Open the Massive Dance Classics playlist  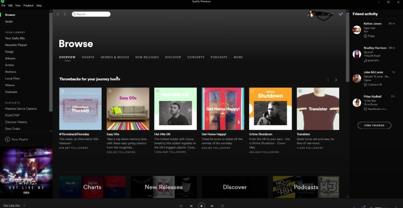21,109
